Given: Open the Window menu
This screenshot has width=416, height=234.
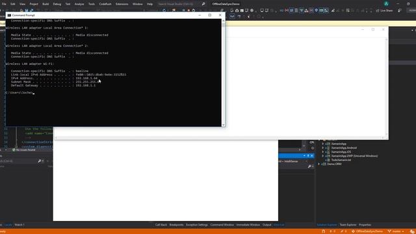Looking at the screenshot, I should point(137,4).
